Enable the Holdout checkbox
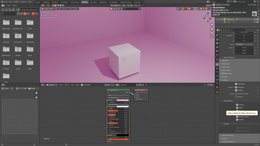Screen dimensions: 260x146 click(x=236, y=97)
